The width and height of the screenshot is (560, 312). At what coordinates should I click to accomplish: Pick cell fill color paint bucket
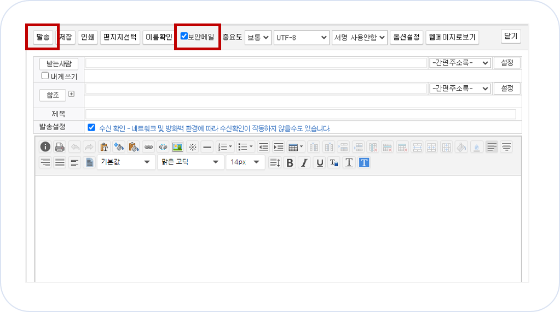click(461, 147)
